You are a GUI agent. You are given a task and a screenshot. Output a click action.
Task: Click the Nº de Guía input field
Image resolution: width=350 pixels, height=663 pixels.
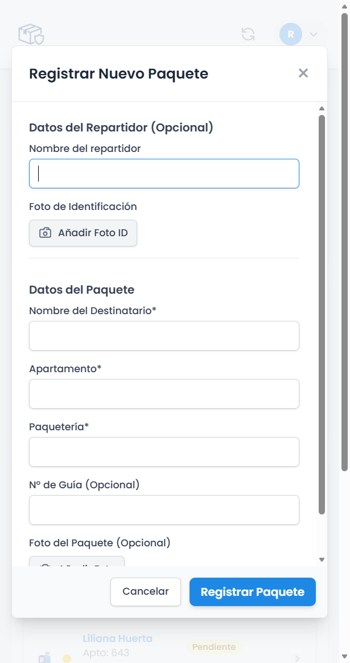coord(164,510)
